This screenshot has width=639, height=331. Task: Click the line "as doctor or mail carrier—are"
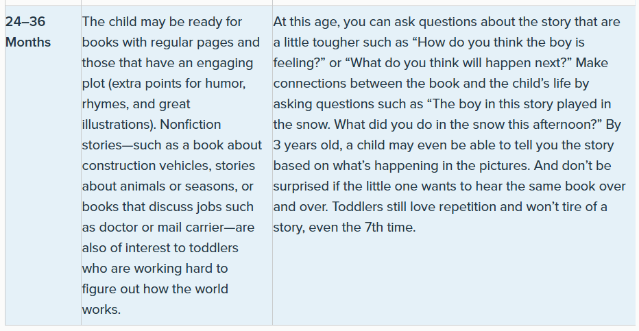point(168,228)
